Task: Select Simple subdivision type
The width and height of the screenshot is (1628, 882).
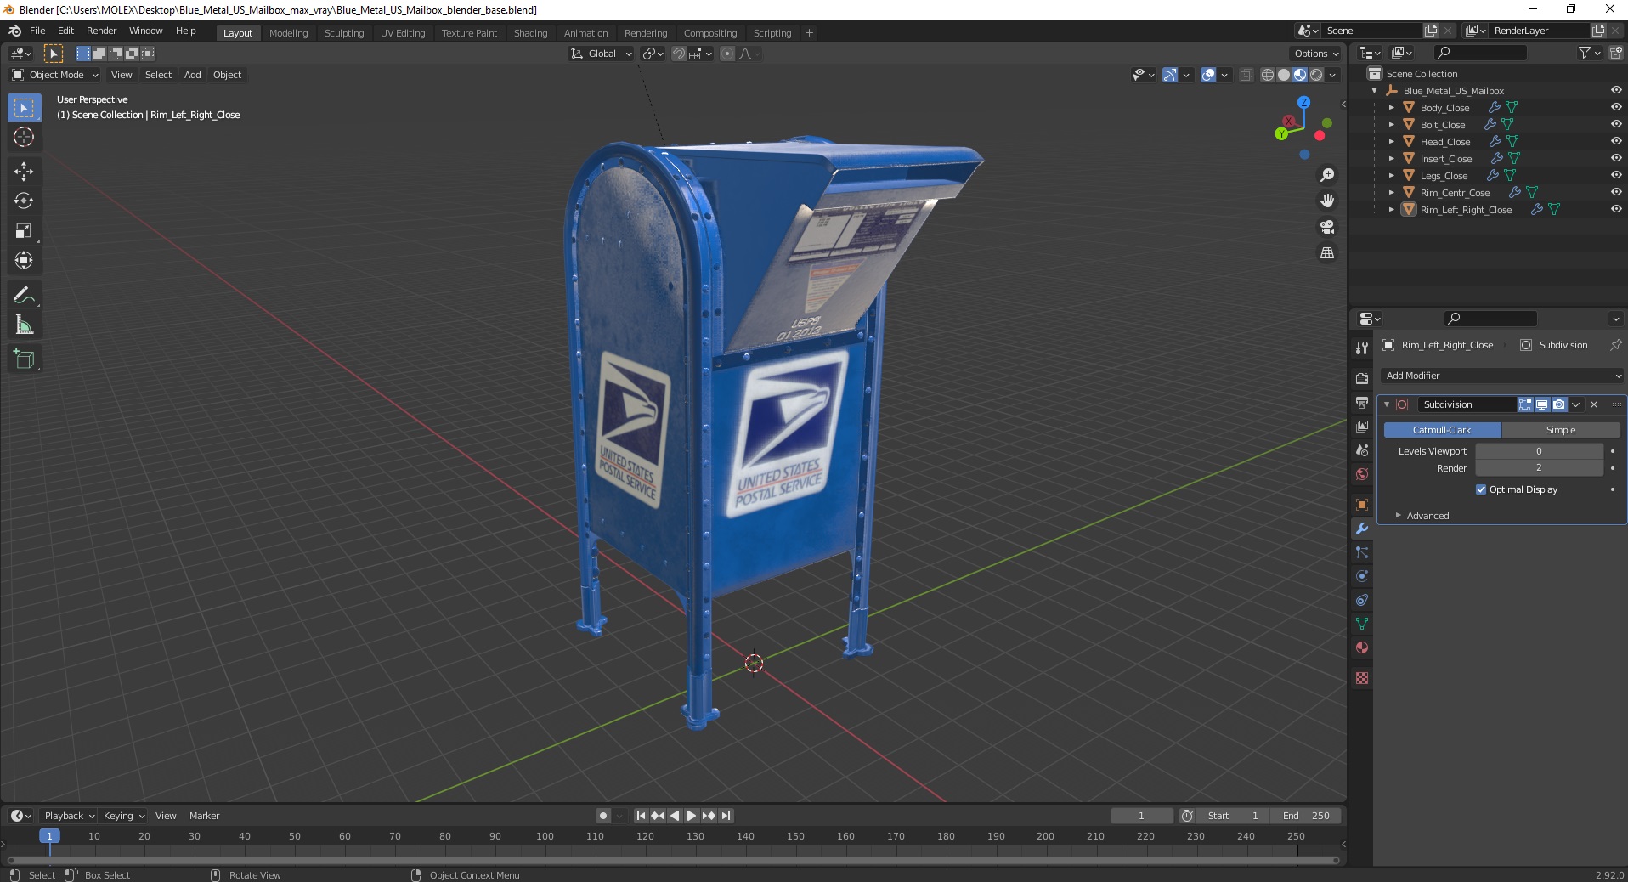Action: [1560, 430]
